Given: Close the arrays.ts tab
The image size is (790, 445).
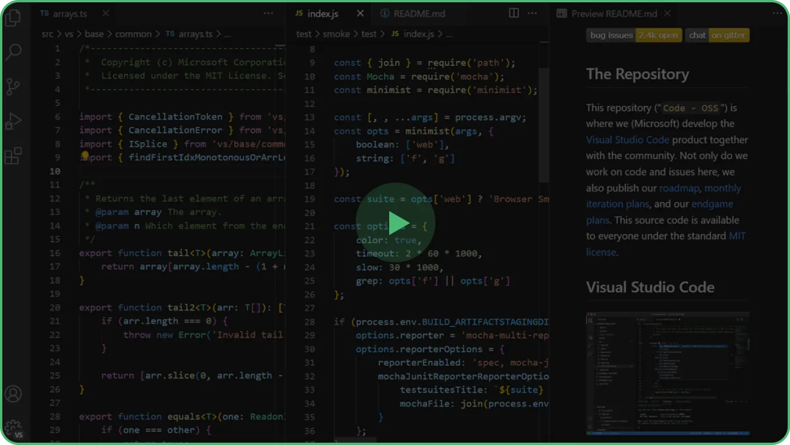Looking at the screenshot, I should coord(105,13).
